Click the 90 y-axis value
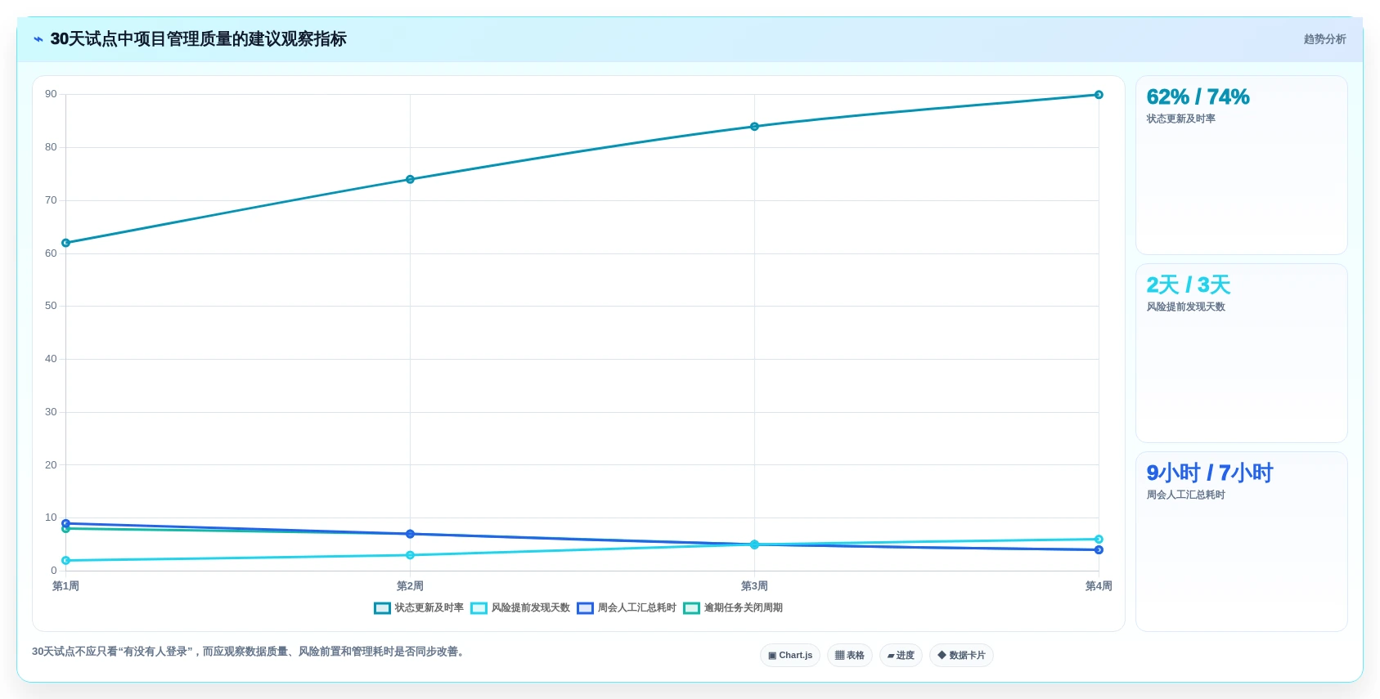 point(51,94)
